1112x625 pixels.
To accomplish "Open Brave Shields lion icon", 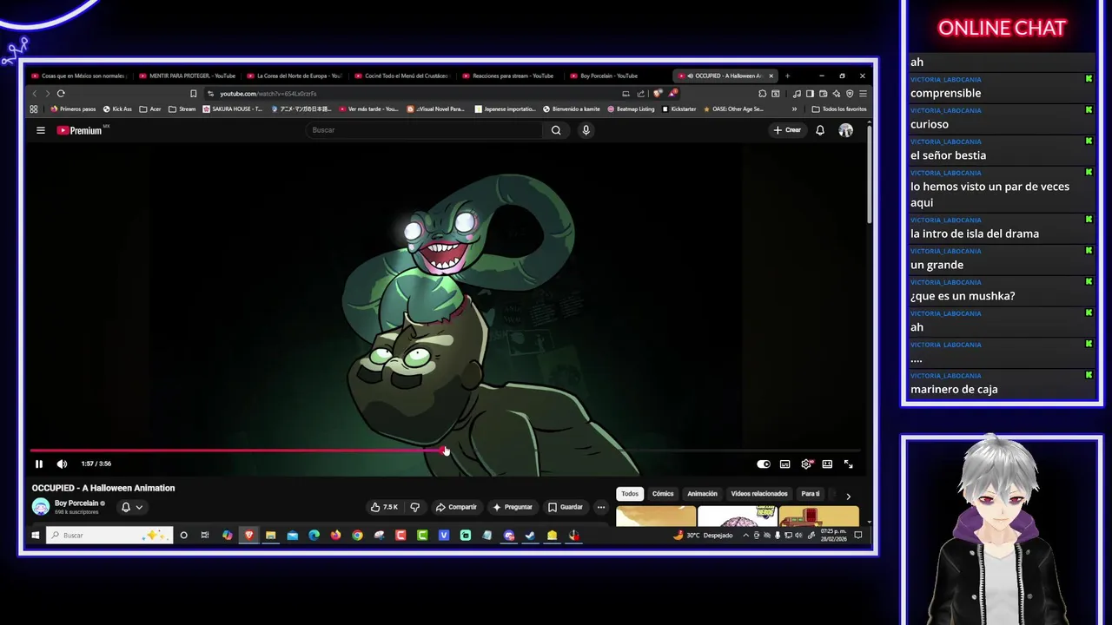I will [x=659, y=93].
